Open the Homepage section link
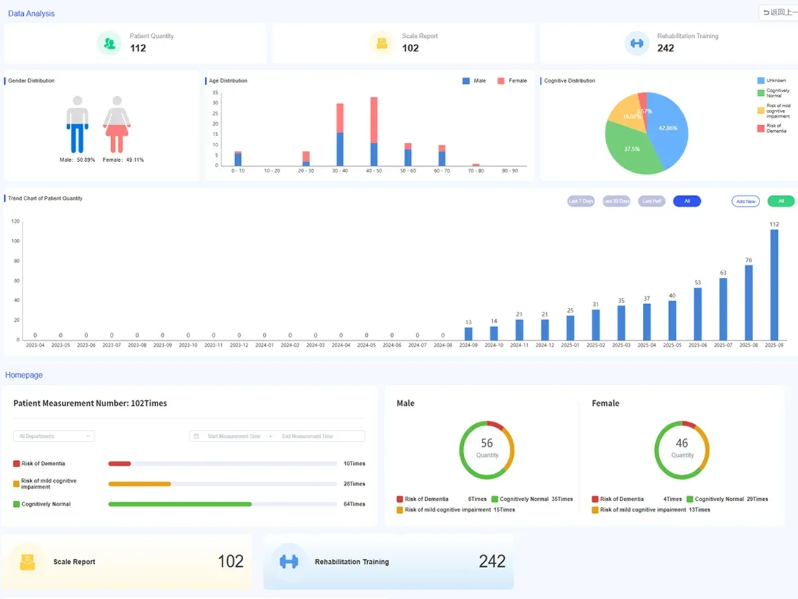The width and height of the screenshot is (798, 599). (x=24, y=374)
